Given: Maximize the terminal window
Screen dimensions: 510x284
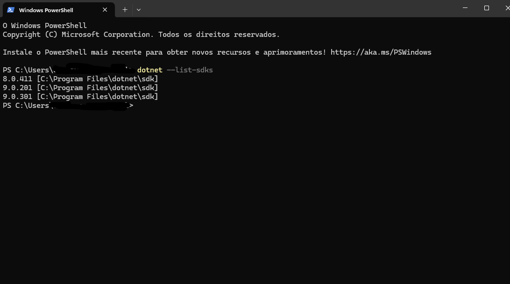Looking at the screenshot, I should pyautogui.click(x=487, y=8).
